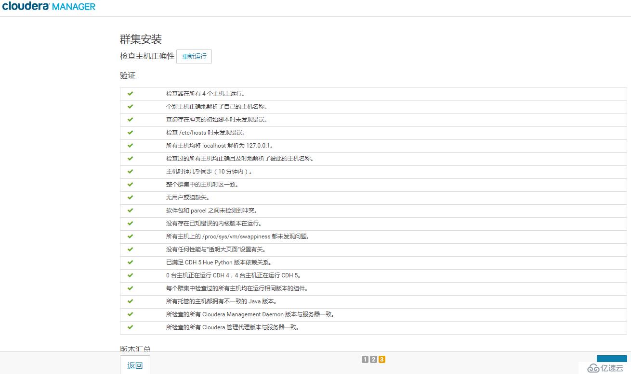631x374 pixels.
Task: Click check icon for 无用户或组缺失 row
Action: [130, 198]
